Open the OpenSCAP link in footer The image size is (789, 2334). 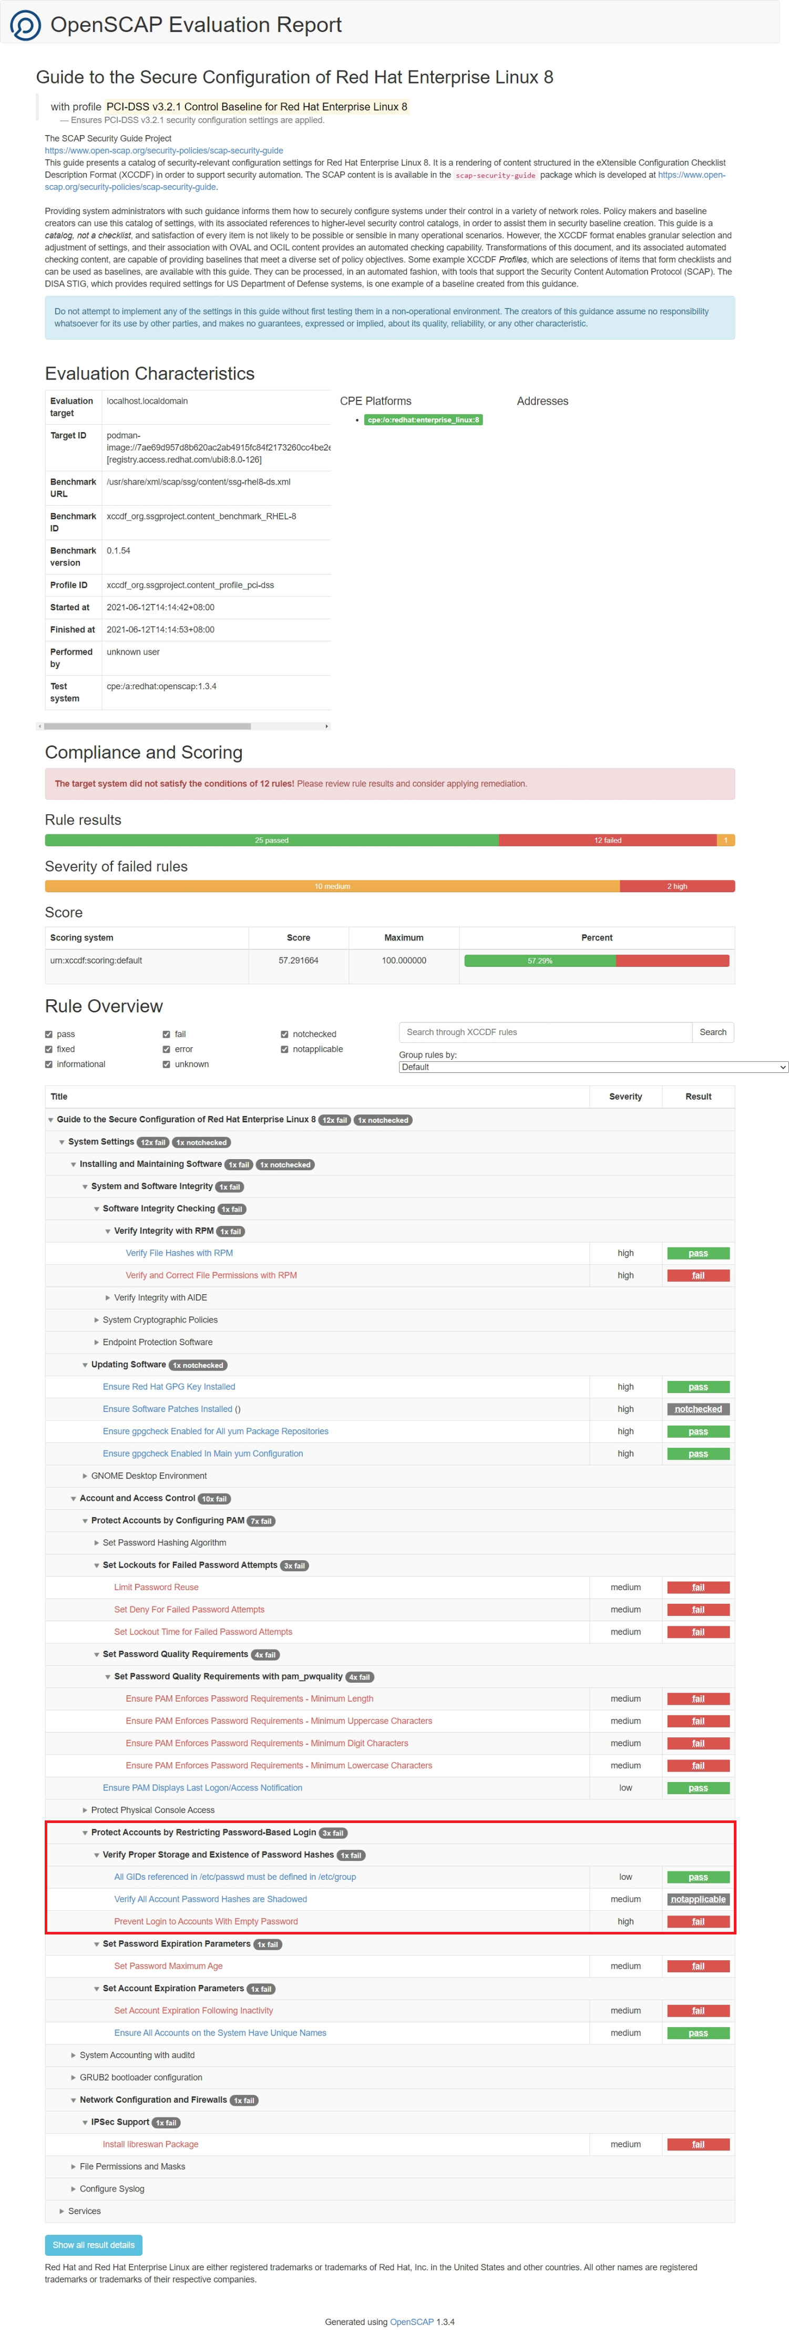411,2321
